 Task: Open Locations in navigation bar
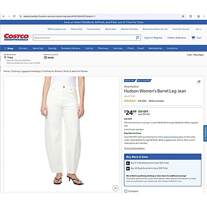172,48
